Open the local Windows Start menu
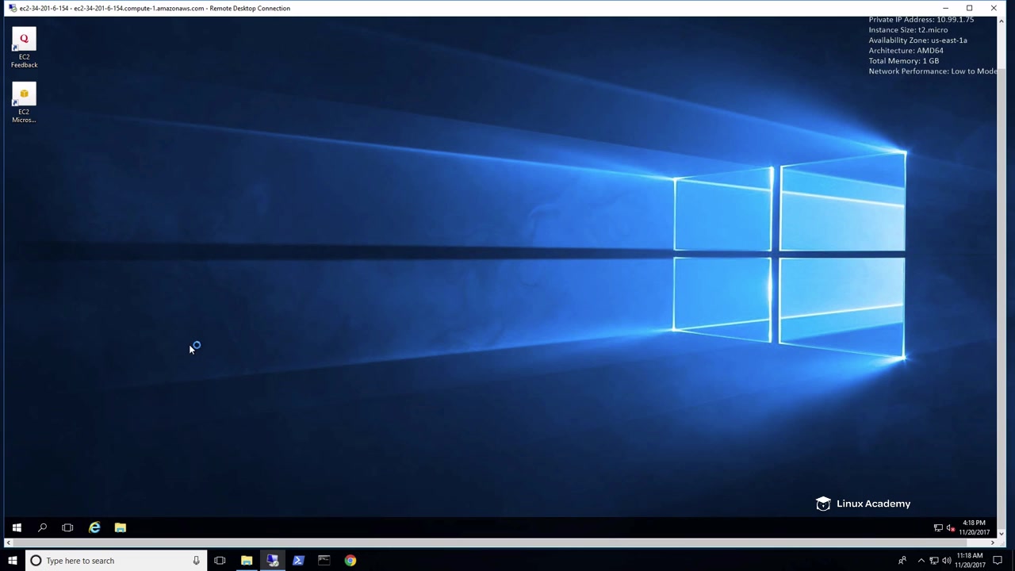This screenshot has width=1015, height=571. [12, 561]
